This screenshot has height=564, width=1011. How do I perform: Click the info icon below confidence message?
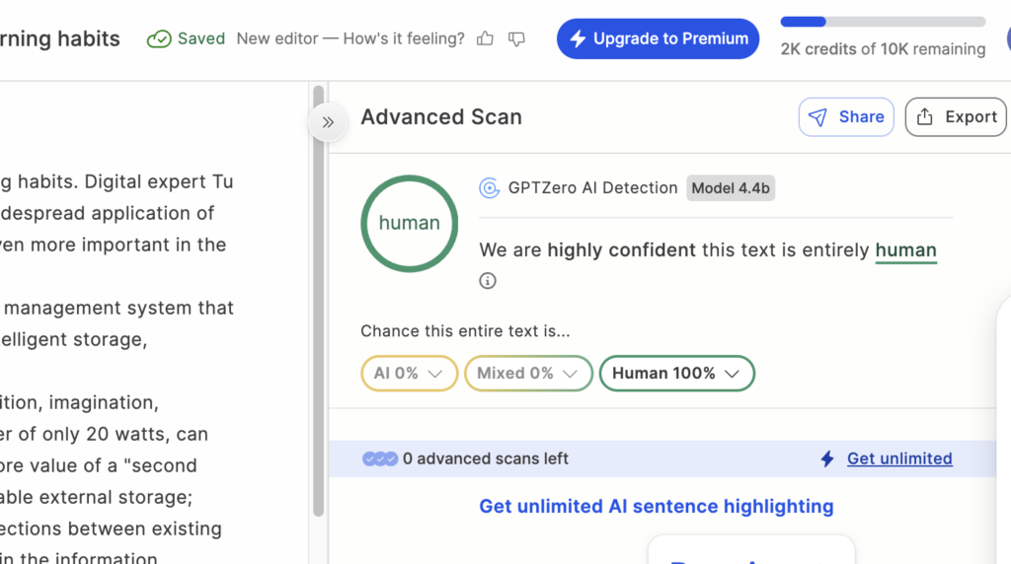pyautogui.click(x=488, y=281)
